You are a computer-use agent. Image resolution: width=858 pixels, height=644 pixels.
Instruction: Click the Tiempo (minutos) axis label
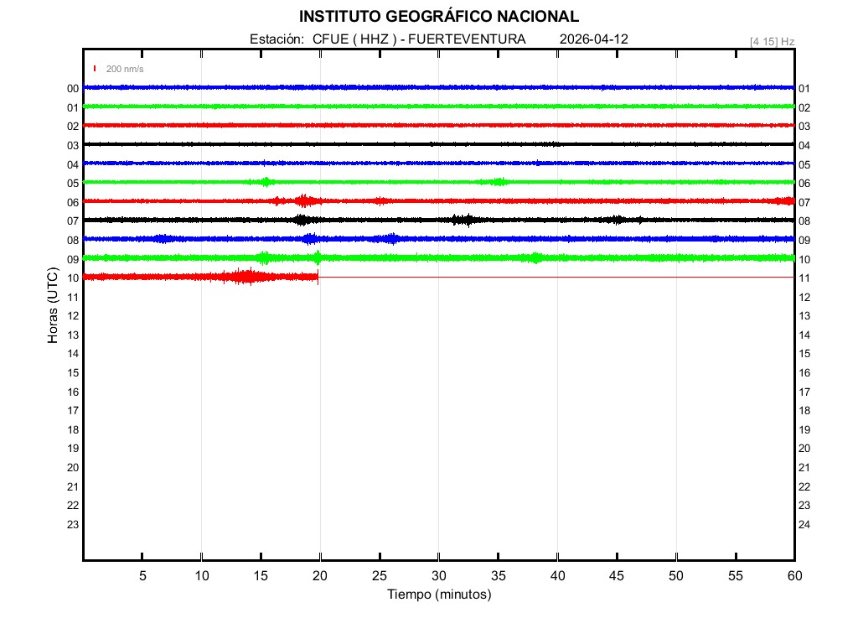click(438, 595)
